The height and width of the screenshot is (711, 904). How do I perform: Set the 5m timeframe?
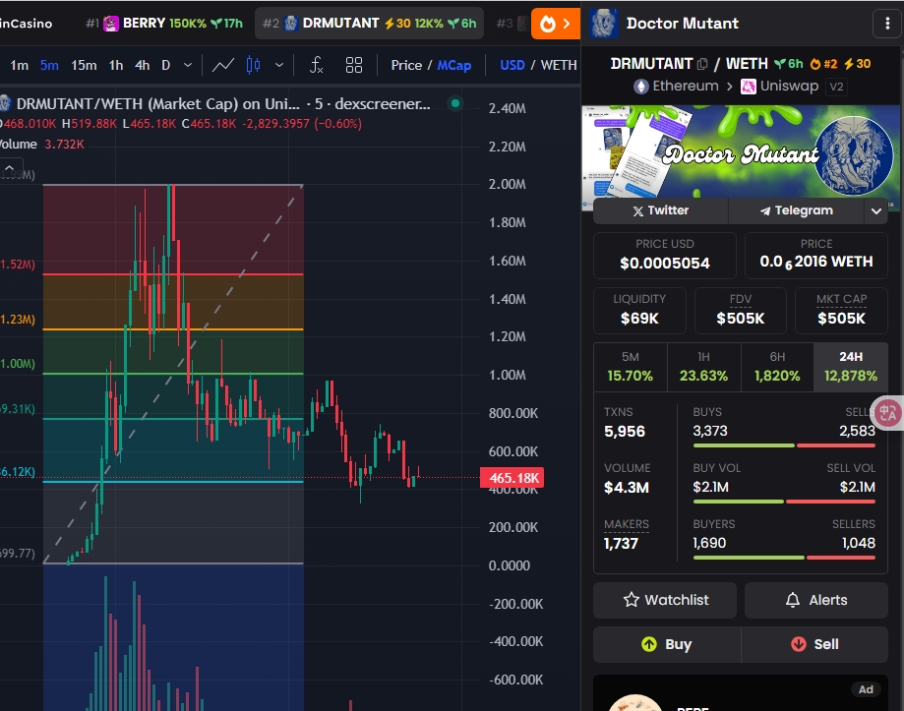coord(49,65)
